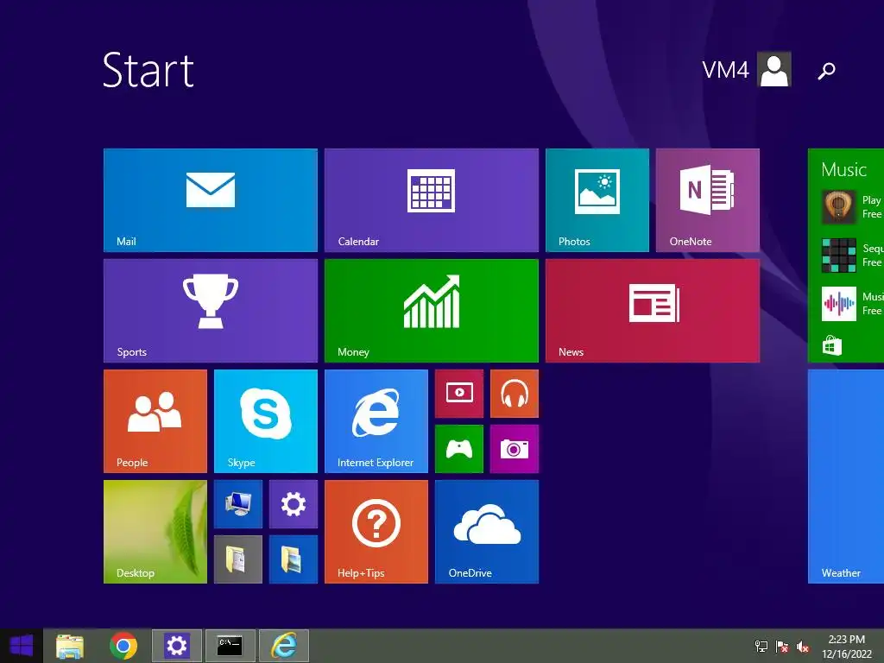
Task: Click the VM4 user account picture
Action: (x=774, y=69)
